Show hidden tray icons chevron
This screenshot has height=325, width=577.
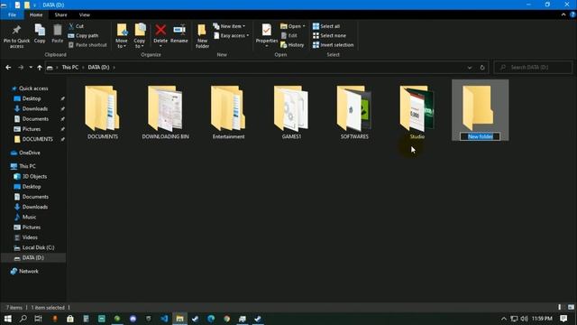click(x=504, y=319)
